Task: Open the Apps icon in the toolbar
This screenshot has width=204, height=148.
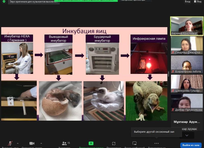Action: point(114,143)
